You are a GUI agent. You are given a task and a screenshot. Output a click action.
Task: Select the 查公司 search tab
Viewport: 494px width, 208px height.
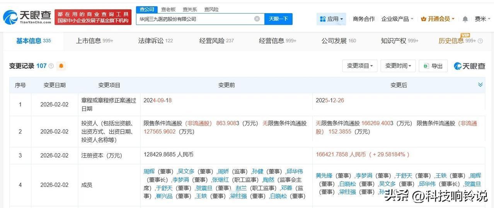coord(147,9)
